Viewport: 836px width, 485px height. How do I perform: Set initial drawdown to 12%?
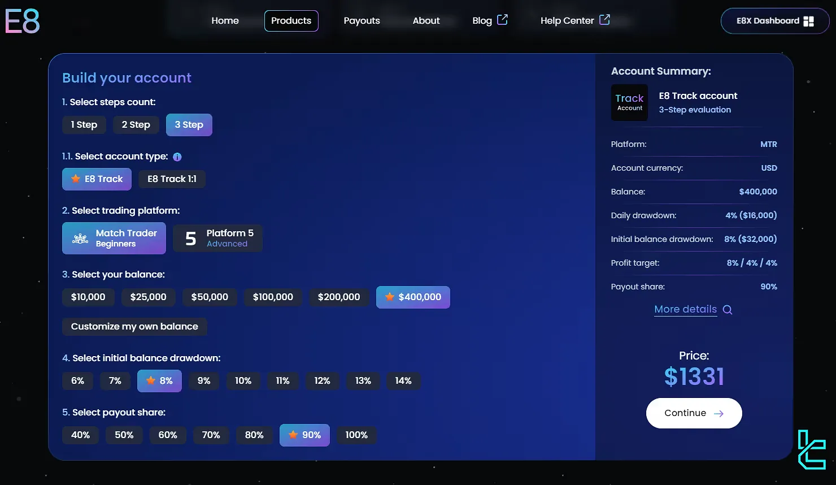point(323,381)
